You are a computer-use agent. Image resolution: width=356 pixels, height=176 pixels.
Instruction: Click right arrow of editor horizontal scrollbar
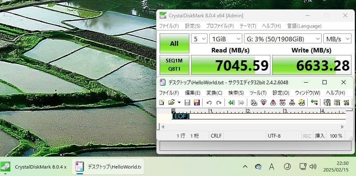342,127
